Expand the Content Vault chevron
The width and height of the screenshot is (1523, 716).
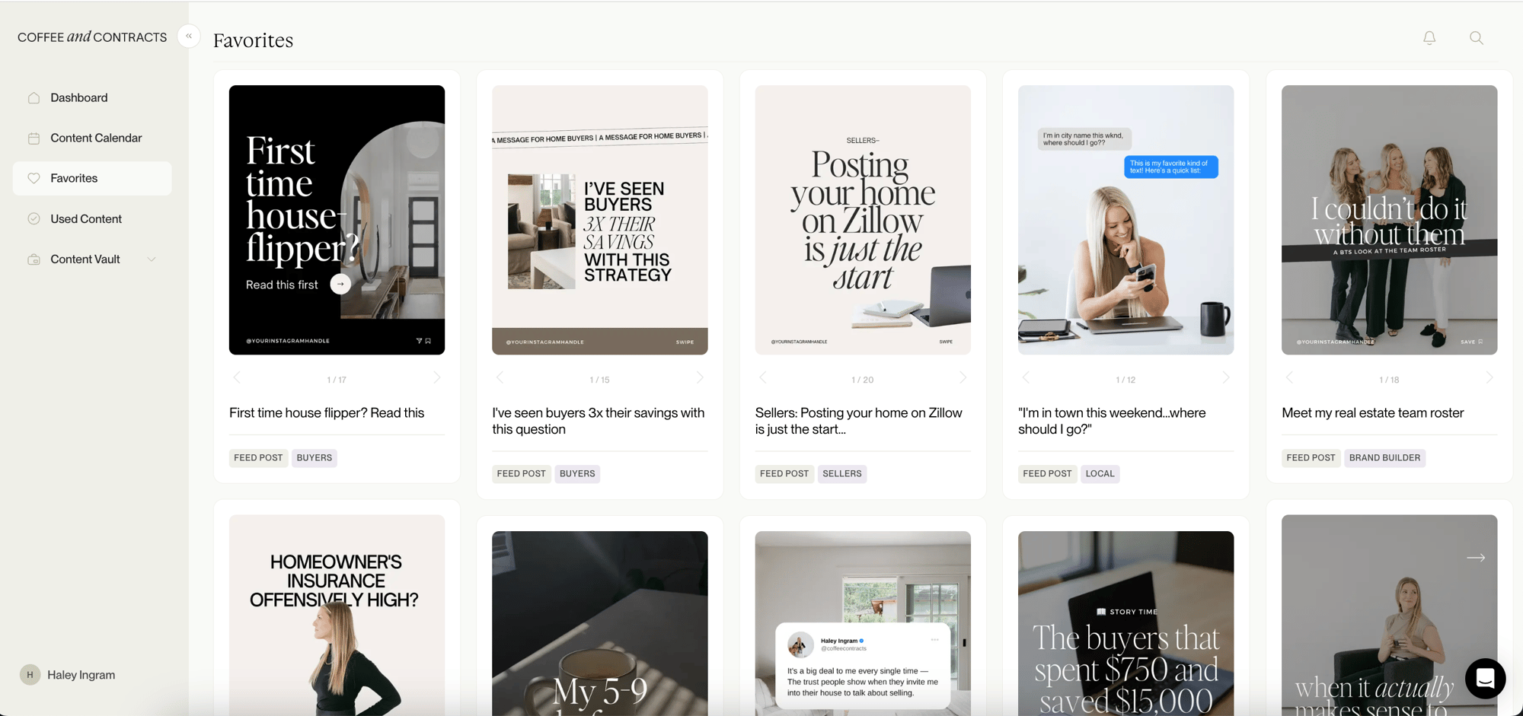click(x=152, y=259)
